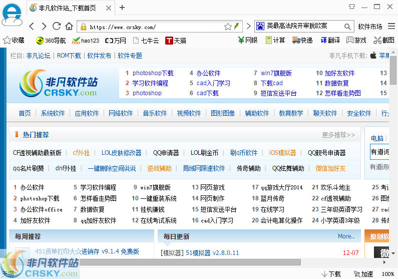This screenshot has height=279, width=398.
Task: Open the 收藏 favorites star
Action: pos(14,41)
